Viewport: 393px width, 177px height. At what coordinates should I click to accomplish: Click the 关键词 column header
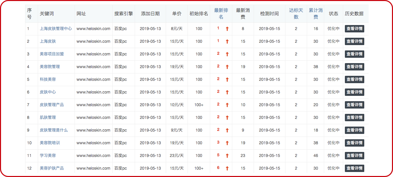pyautogui.click(x=47, y=14)
